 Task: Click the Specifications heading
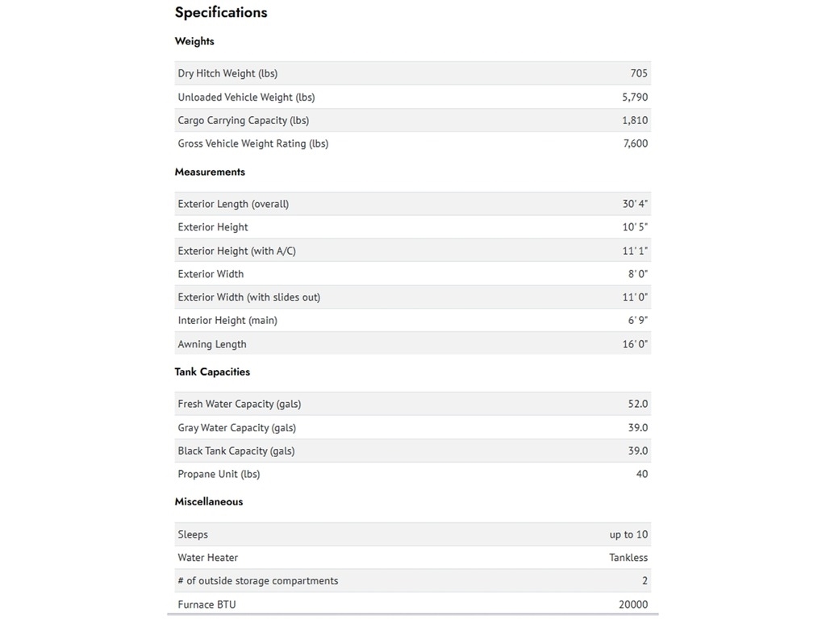pos(221,13)
